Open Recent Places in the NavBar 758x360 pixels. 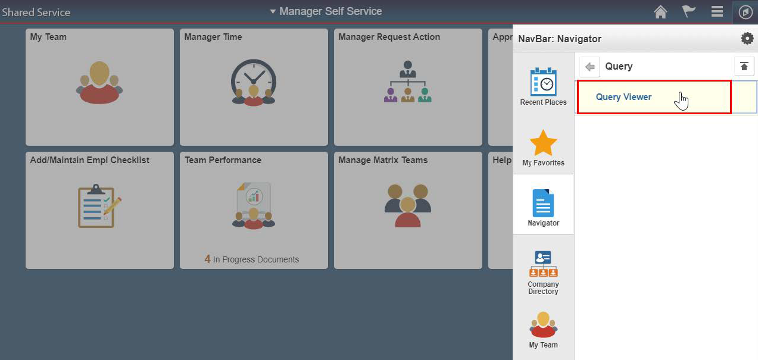tap(543, 84)
